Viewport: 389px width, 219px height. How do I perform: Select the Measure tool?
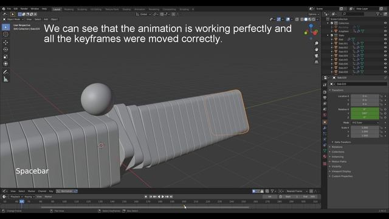[x=5, y=79]
